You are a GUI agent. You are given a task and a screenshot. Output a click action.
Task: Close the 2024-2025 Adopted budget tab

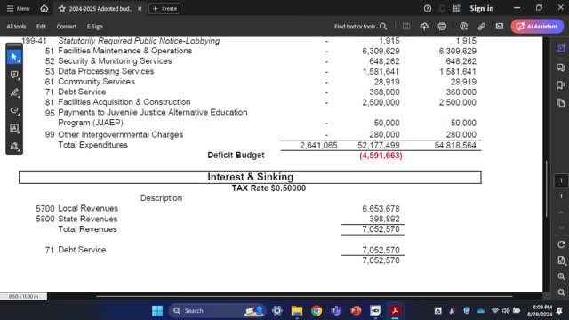click(140, 8)
